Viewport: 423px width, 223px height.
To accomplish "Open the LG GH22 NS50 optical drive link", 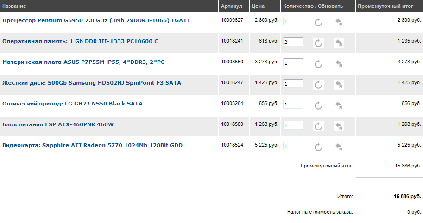I will (x=73, y=104).
